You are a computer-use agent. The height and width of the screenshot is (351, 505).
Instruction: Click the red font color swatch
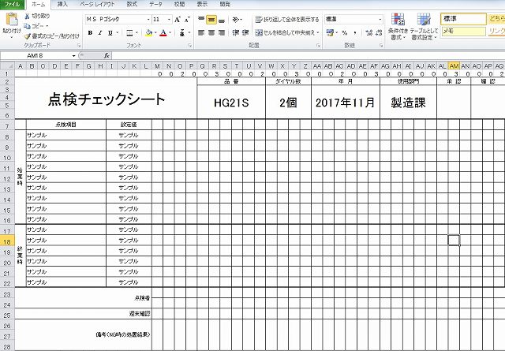[163, 33]
